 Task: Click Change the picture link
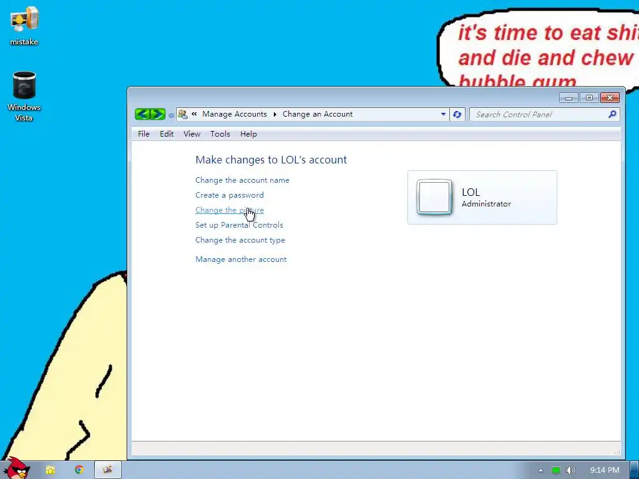coord(230,210)
